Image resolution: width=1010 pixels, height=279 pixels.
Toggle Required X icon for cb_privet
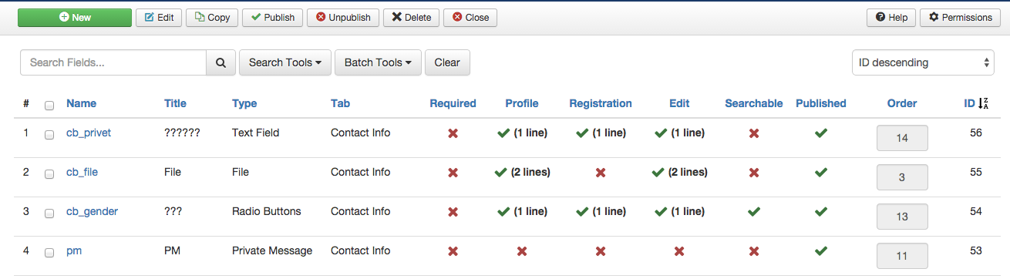[x=453, y=133]
